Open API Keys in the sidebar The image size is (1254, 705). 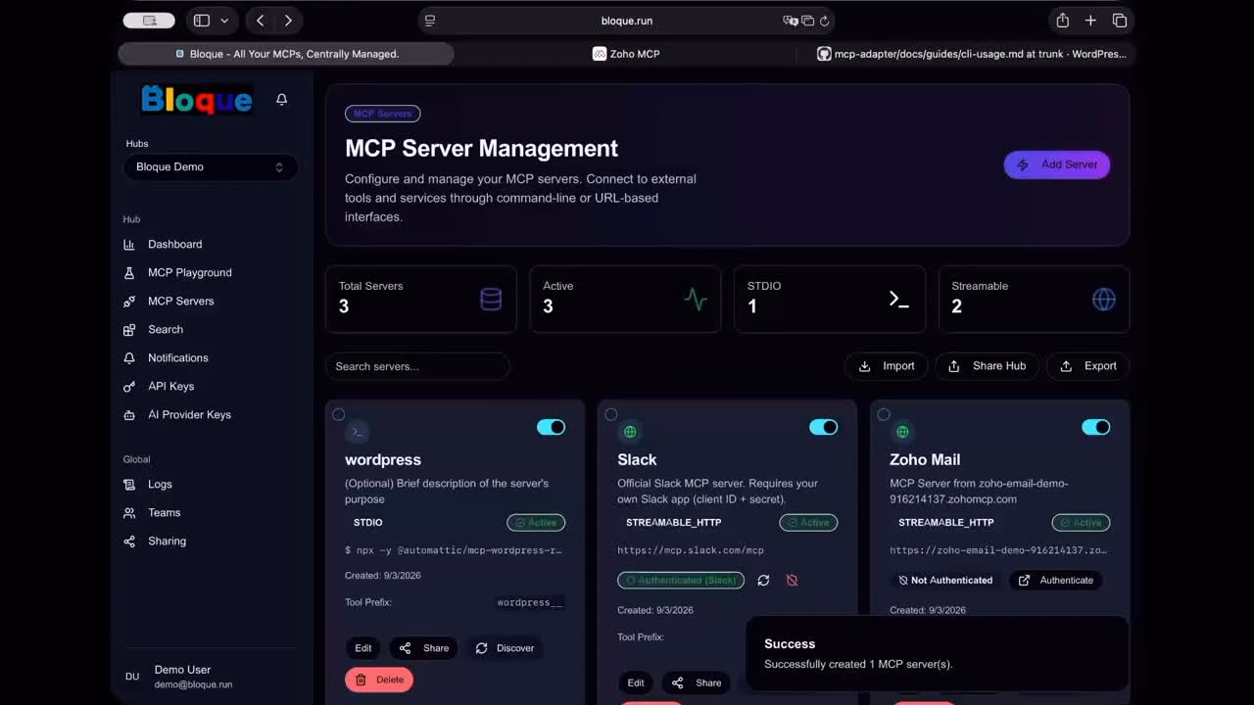pos(170,386)
